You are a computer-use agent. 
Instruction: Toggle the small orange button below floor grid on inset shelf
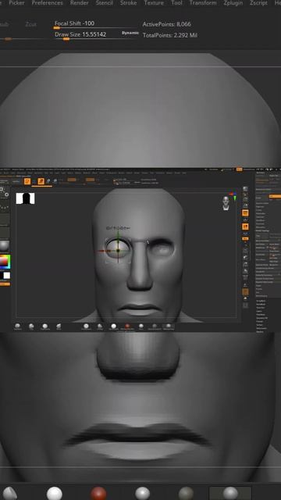click(x=245, y=238)
